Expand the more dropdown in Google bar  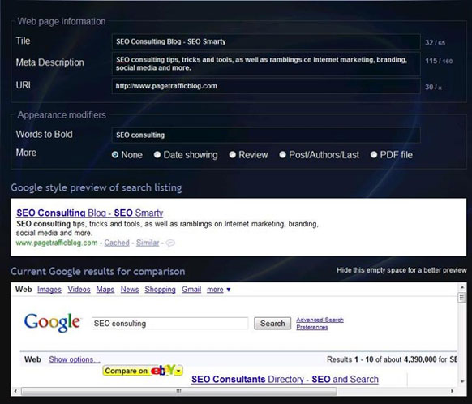[218, 290]
